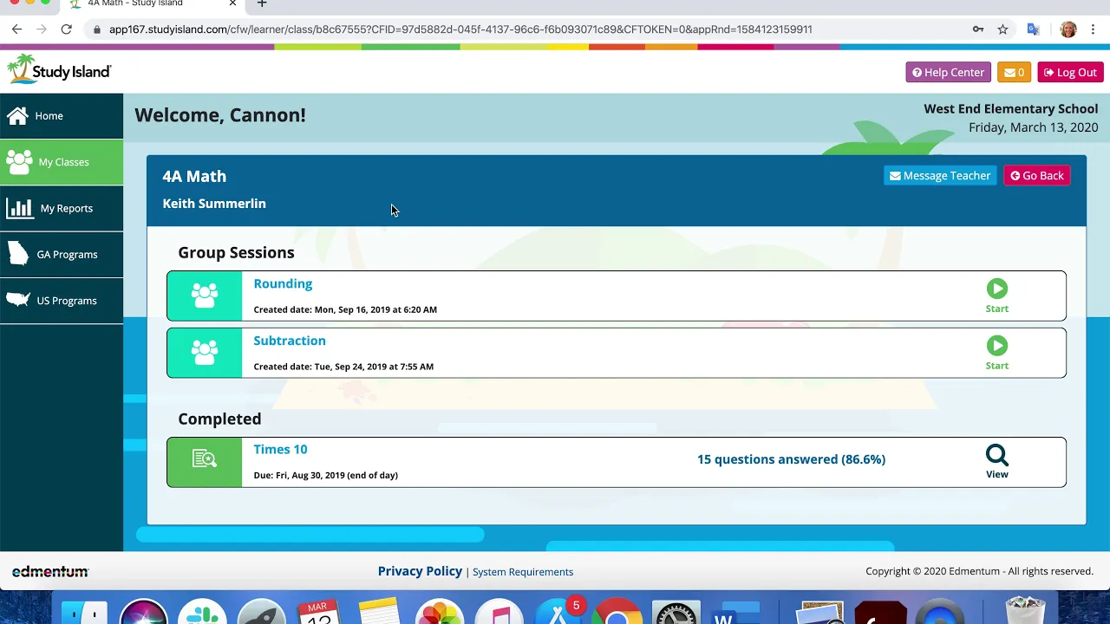Click the Study Island logo
Image resolution: width=1110 pixels, height=624 pixels.
59,69
